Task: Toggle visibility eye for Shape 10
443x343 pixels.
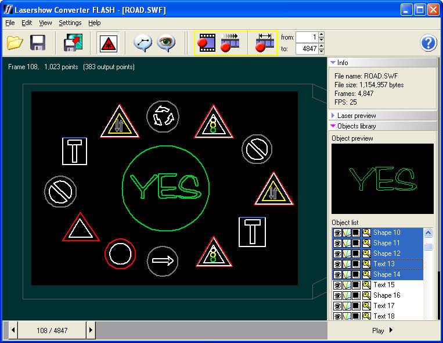Action: coord(336,233)
